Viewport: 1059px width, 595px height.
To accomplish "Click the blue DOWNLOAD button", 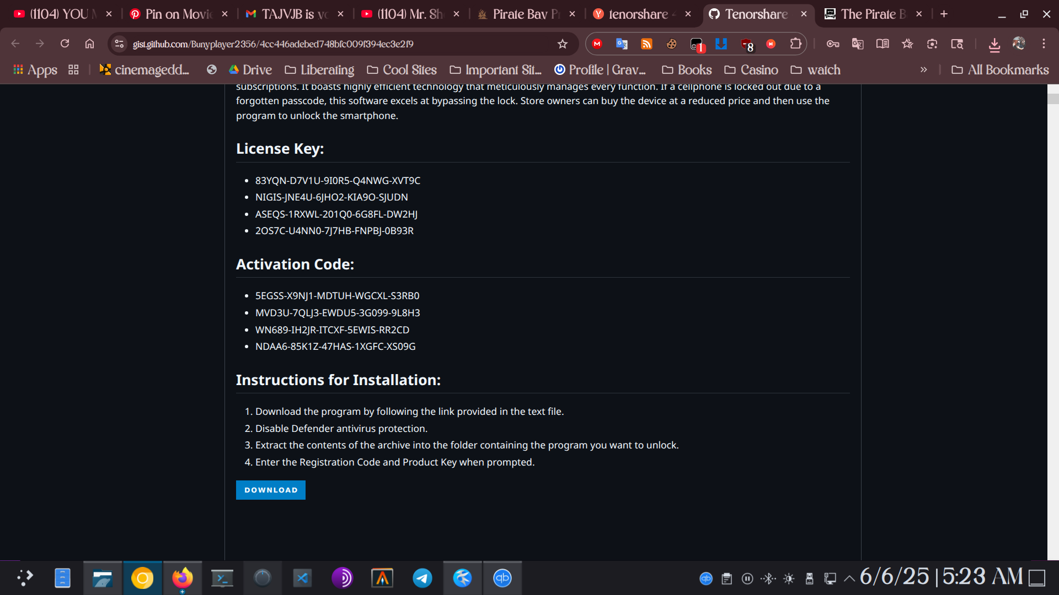I will click(x=270, y=490).
